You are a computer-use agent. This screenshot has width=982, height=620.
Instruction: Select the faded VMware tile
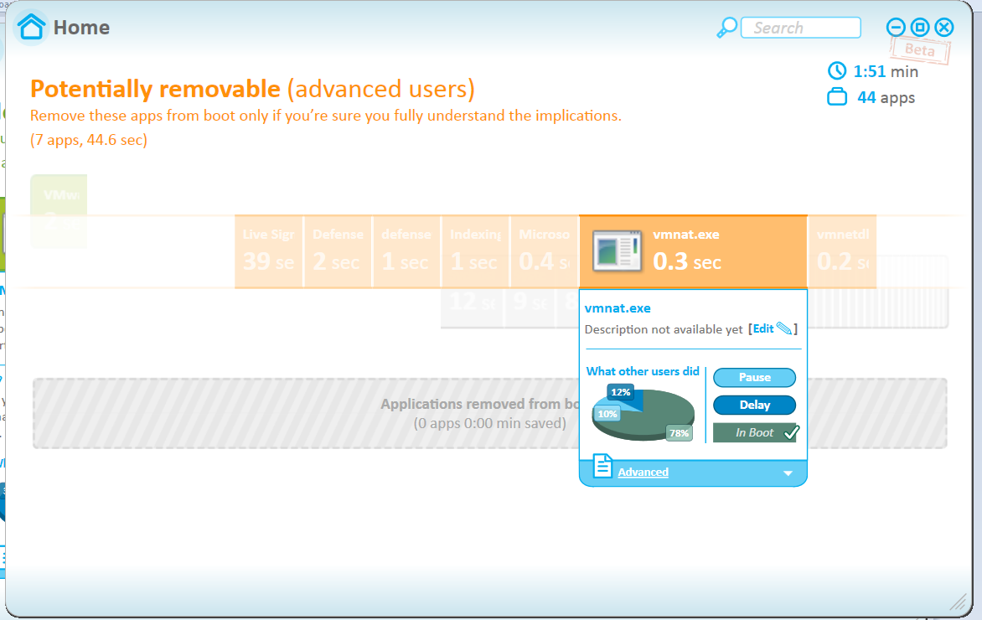[59, 210]
